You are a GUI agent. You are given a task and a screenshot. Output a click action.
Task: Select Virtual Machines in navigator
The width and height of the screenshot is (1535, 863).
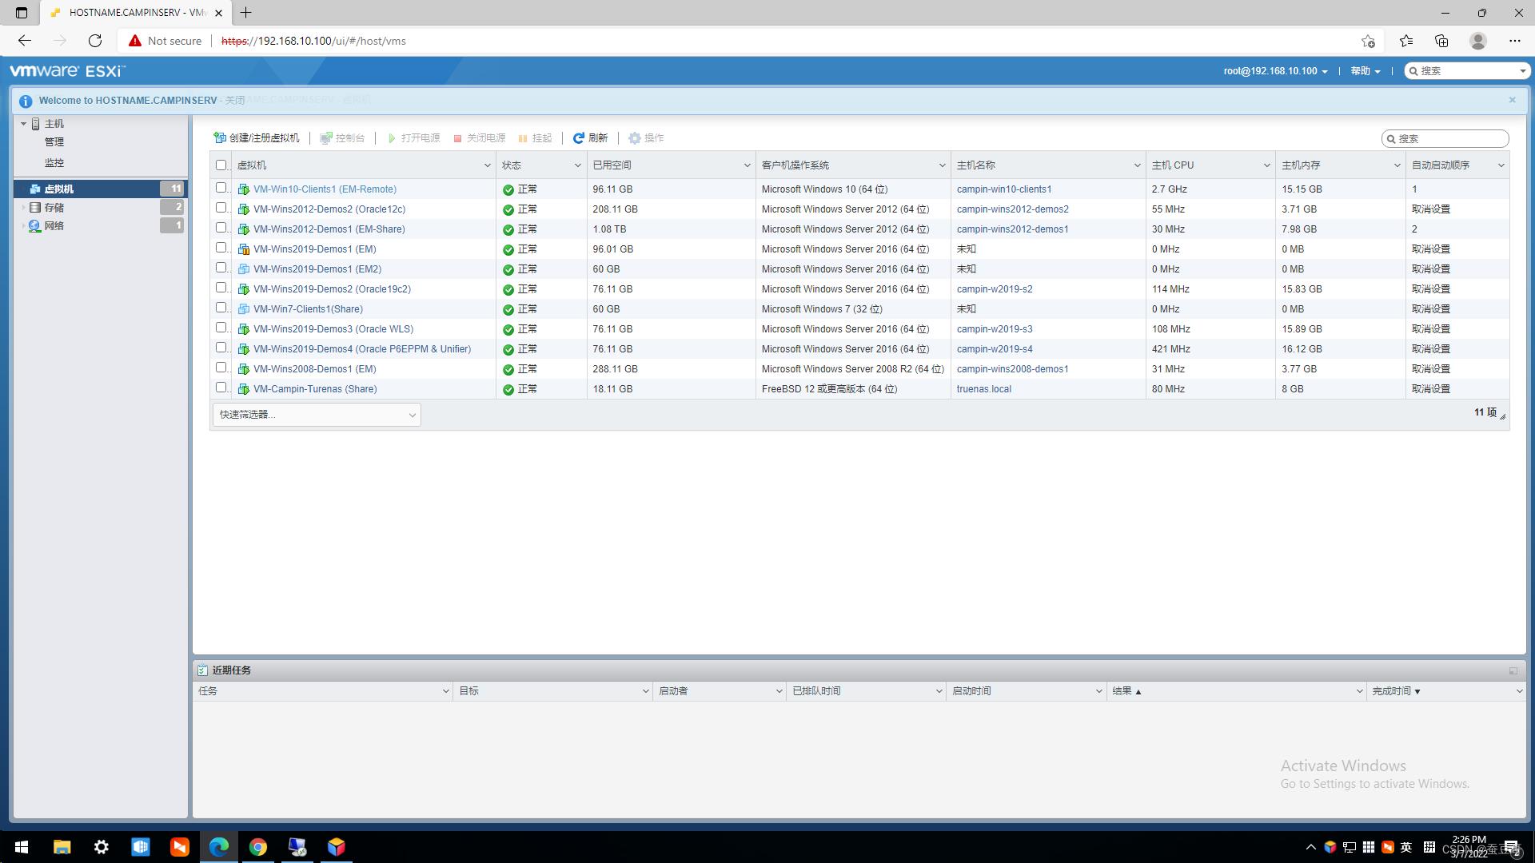click(101, 189)
